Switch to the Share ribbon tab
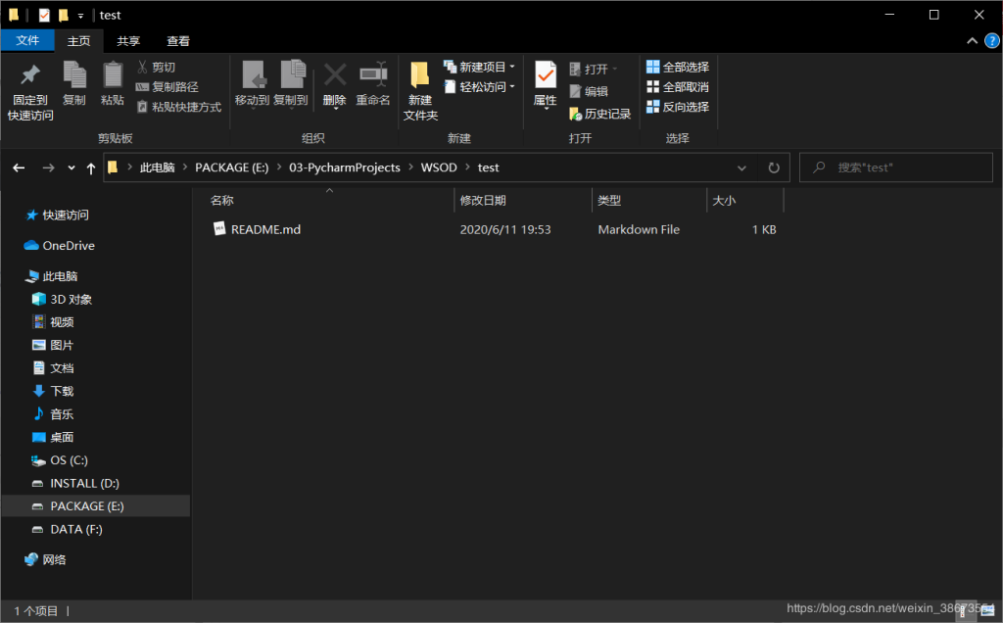 [x=128, y=41]
